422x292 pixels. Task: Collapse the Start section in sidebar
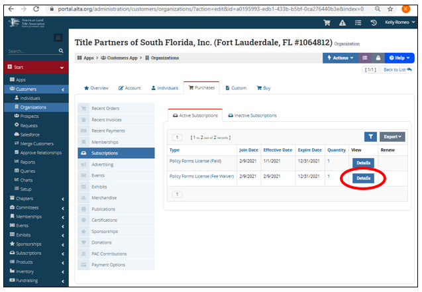[36, 68]
